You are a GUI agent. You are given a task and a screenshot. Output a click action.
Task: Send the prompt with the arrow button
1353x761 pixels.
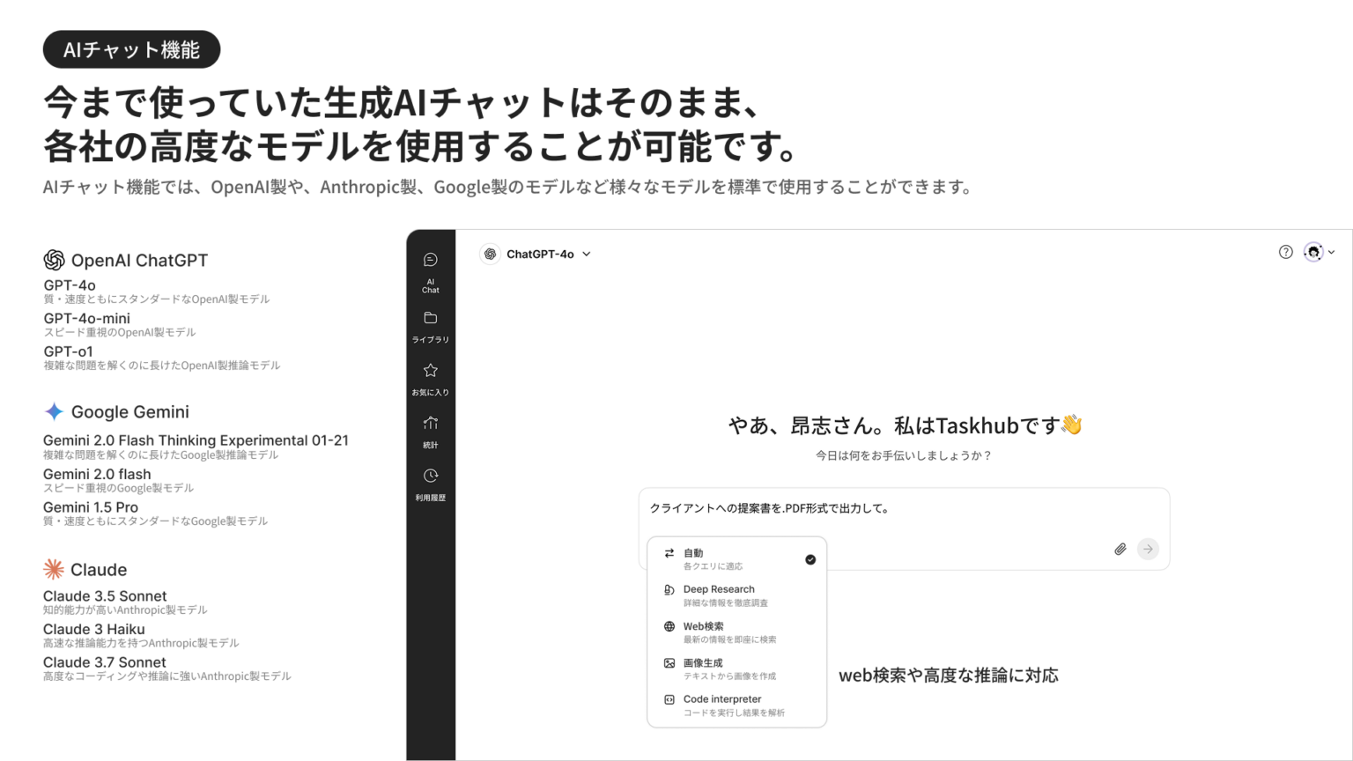tap(1148, 549)
